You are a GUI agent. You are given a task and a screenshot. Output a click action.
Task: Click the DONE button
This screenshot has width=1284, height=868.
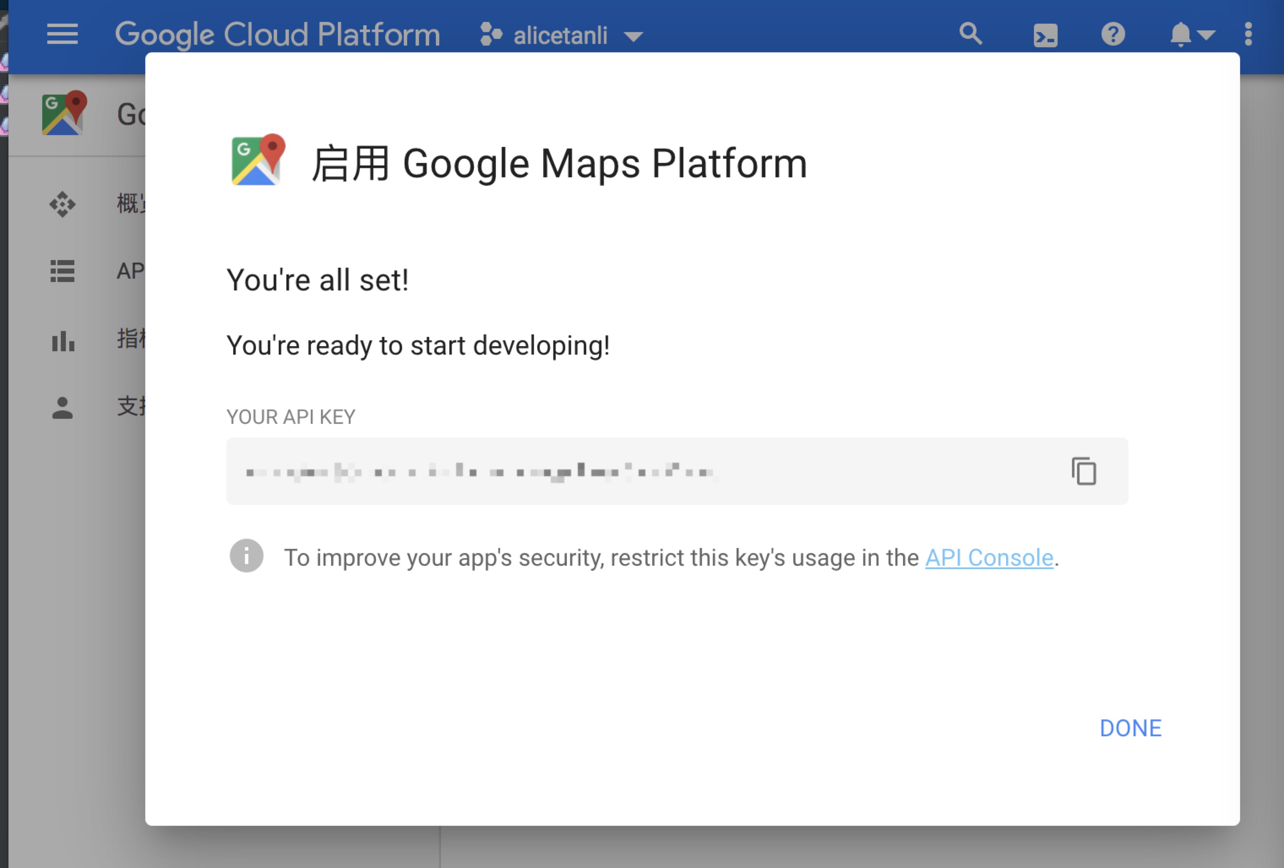(x=1131, y=727)
